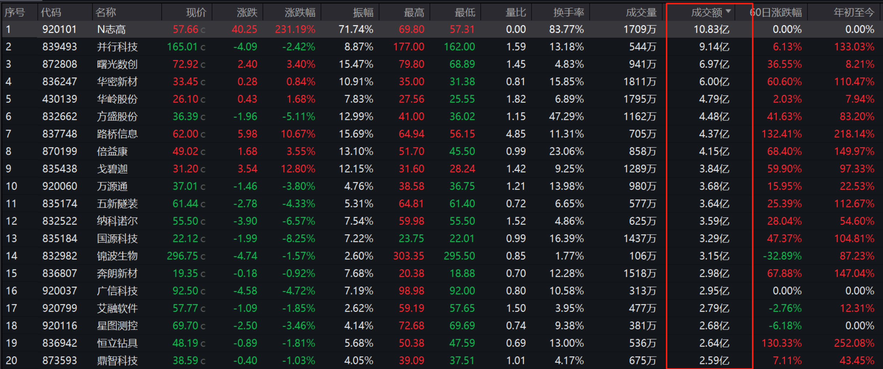Click the 12.80% change of 戈碧迦
The width and height of the screenshot is (883, 369).
point(298,169)
